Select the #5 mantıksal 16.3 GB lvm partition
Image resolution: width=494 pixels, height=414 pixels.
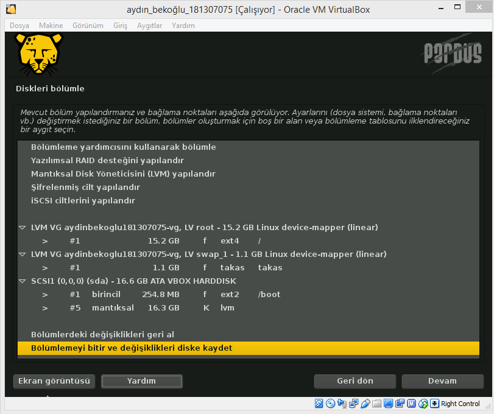click(249, 308)
